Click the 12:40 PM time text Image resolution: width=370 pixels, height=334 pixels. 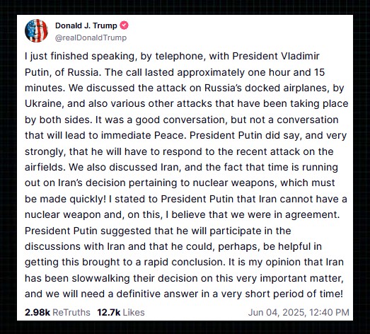tap(329, 312)
